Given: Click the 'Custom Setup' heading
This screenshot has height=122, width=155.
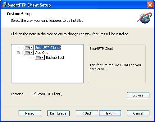Looking at the screenshot, I should (x=19, y=14).
